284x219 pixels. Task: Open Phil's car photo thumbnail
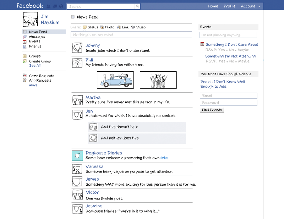(x=115, y=80)
